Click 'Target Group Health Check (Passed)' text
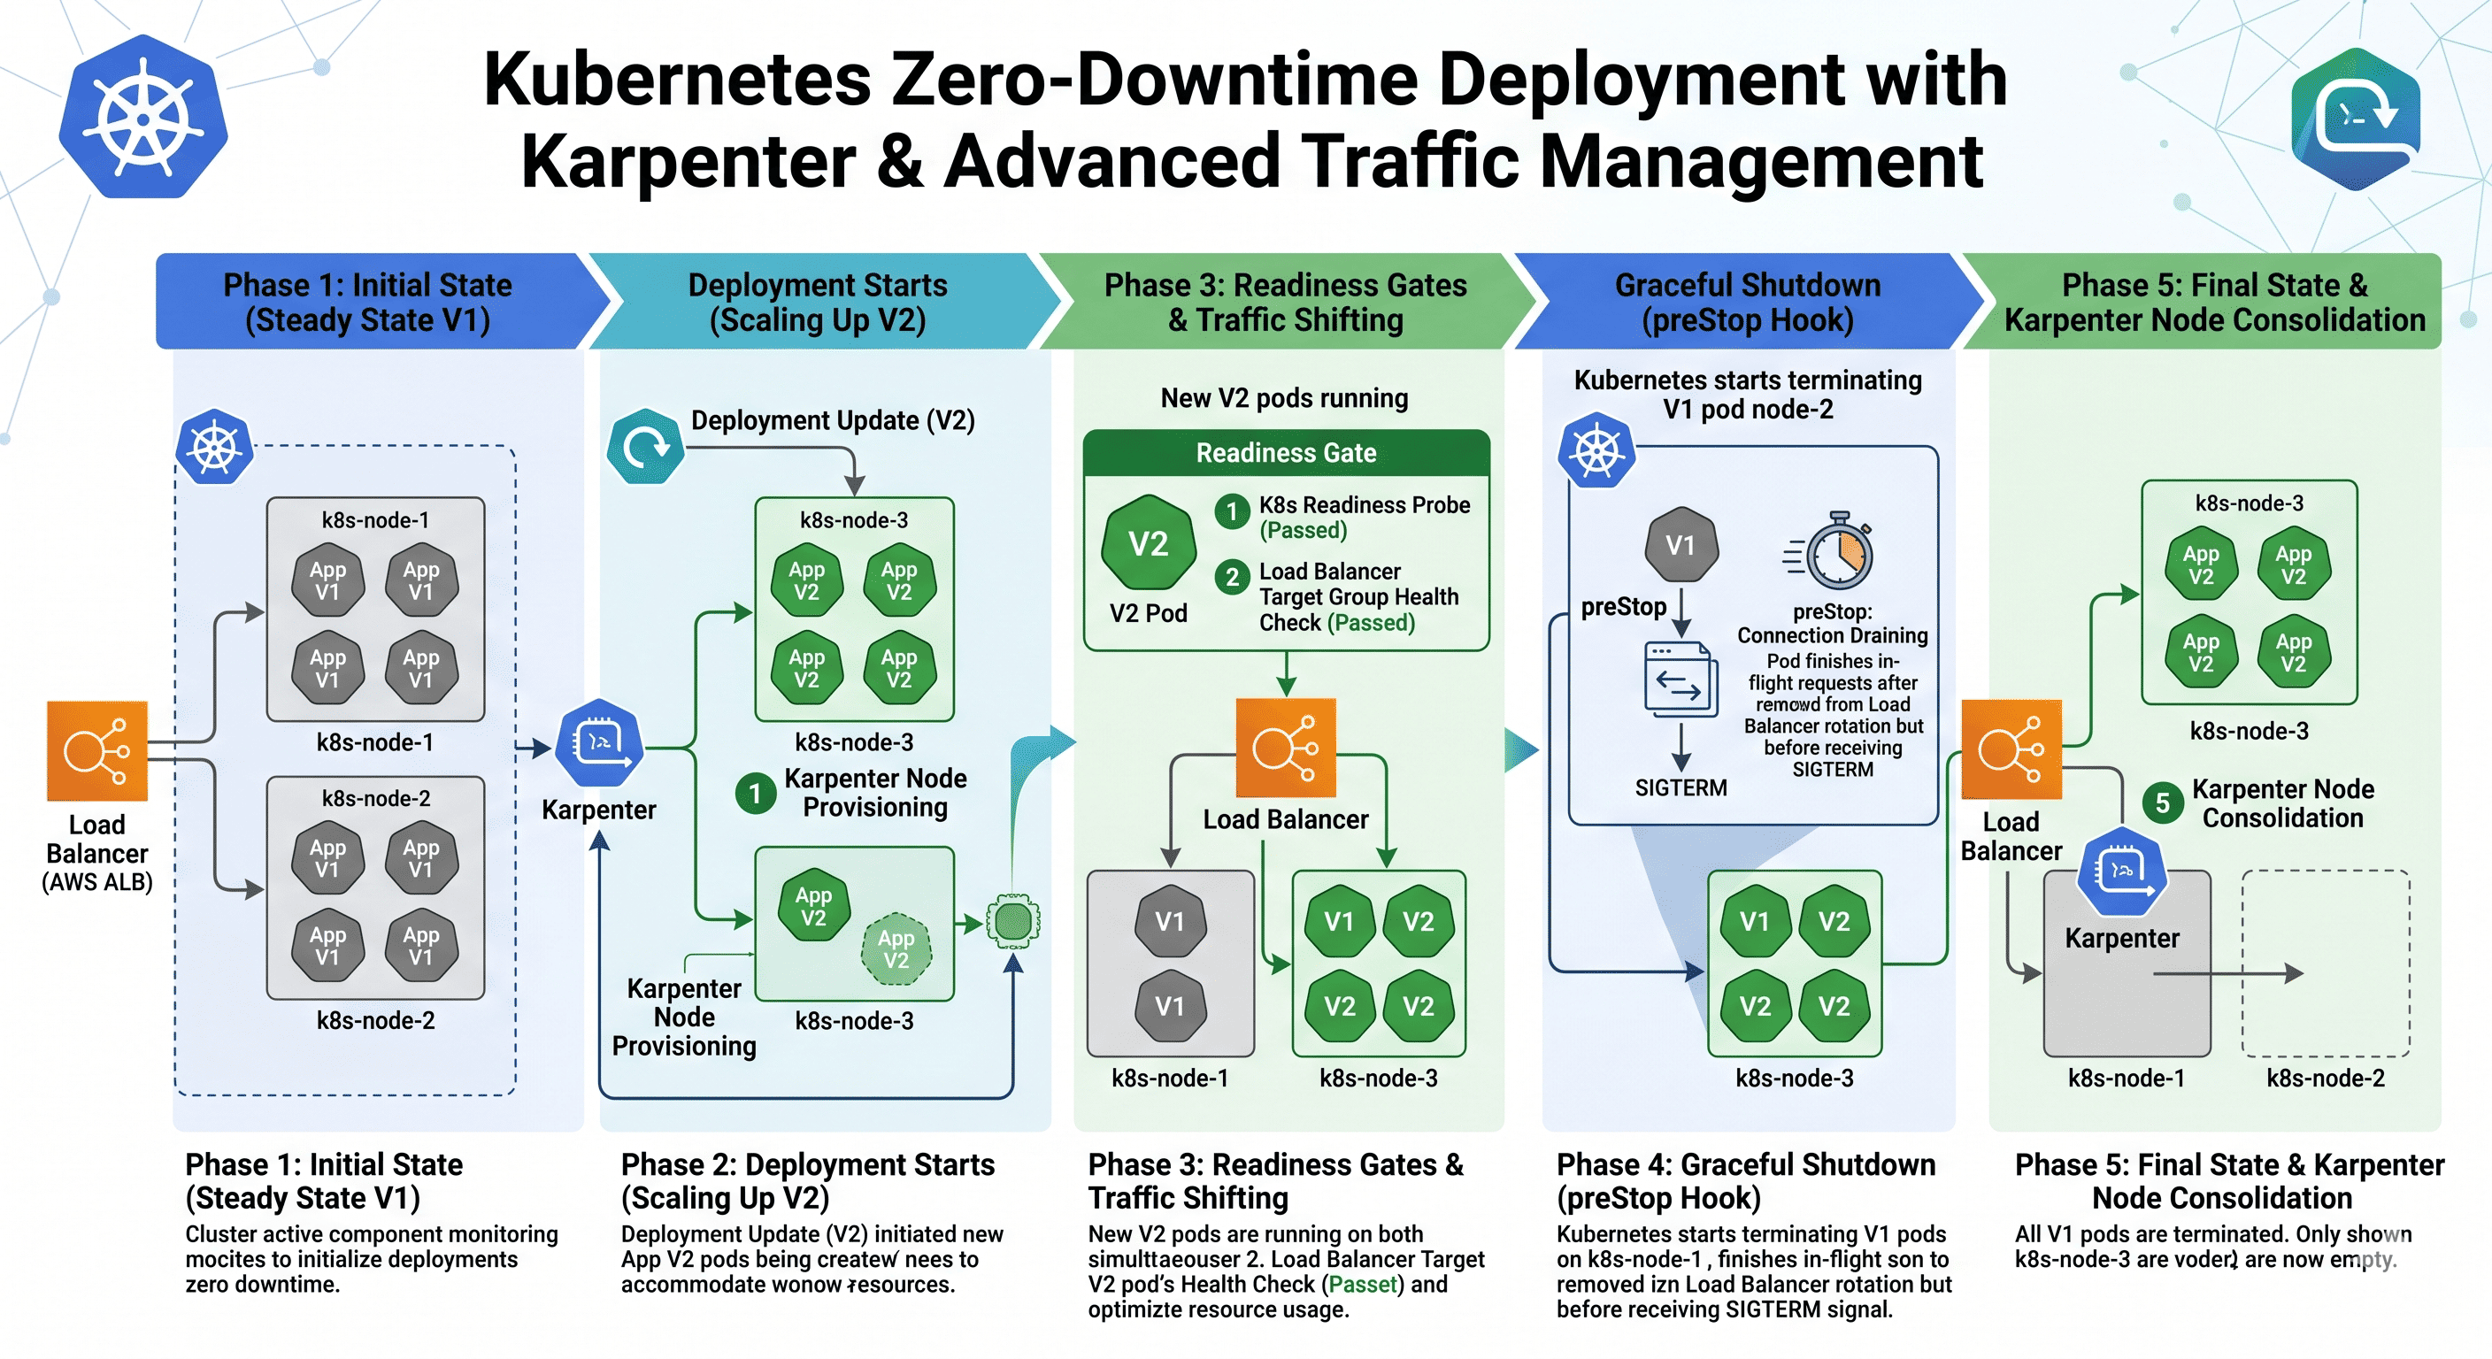This screenshot has width=2492, height=1359. 1358,610
